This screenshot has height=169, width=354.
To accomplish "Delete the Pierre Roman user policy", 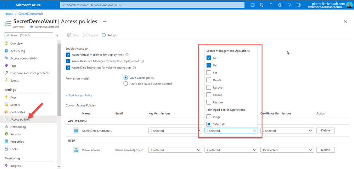I will pyautogui.click(x=325, y=150).
